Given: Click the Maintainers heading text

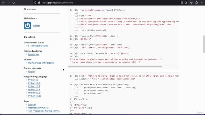Looking at the screenshot, I should point(30,19).
